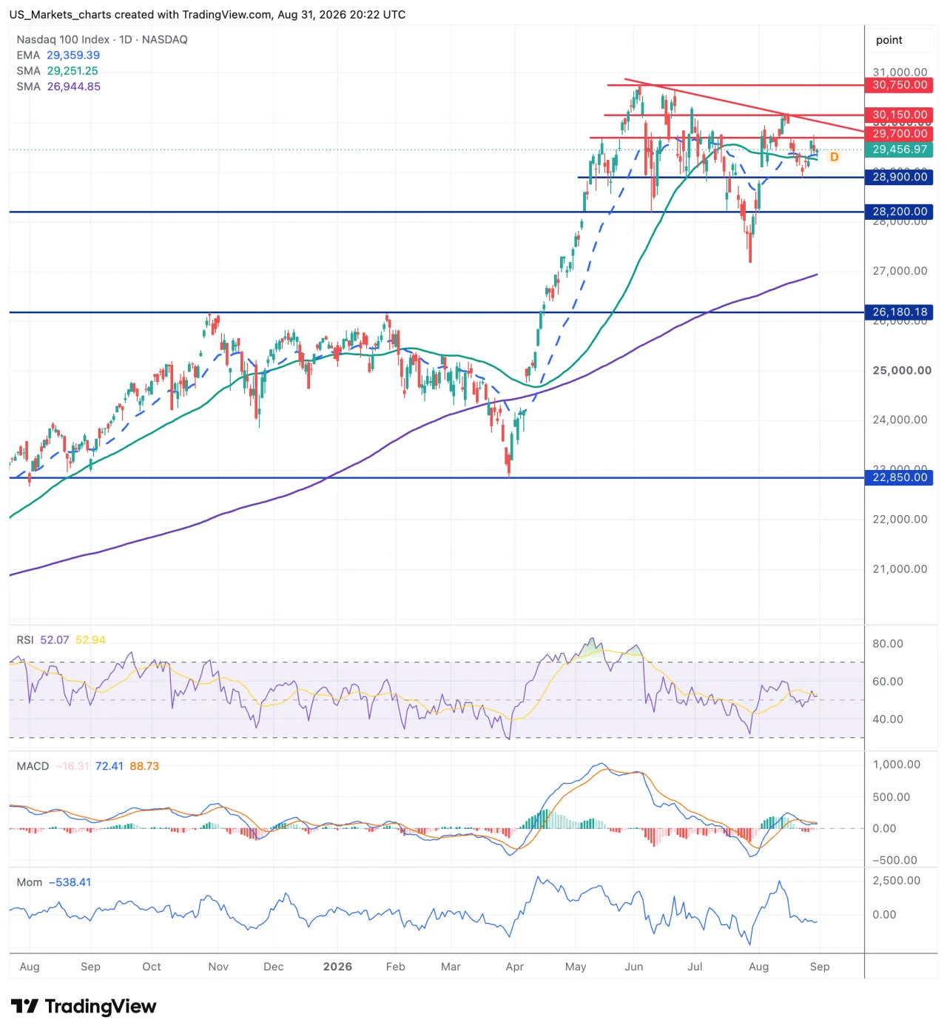Select the 22,850.00 blue price label

pyautogui.click(x=899, y=477)
